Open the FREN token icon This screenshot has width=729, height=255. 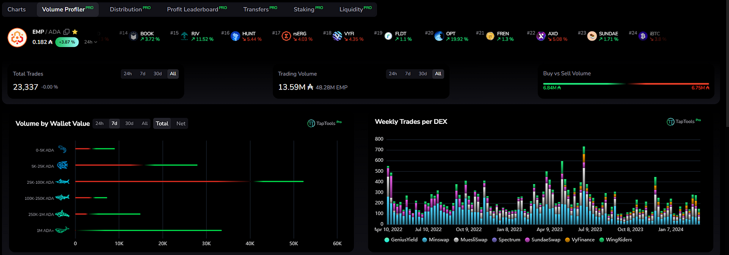click(x=491, y=36)
